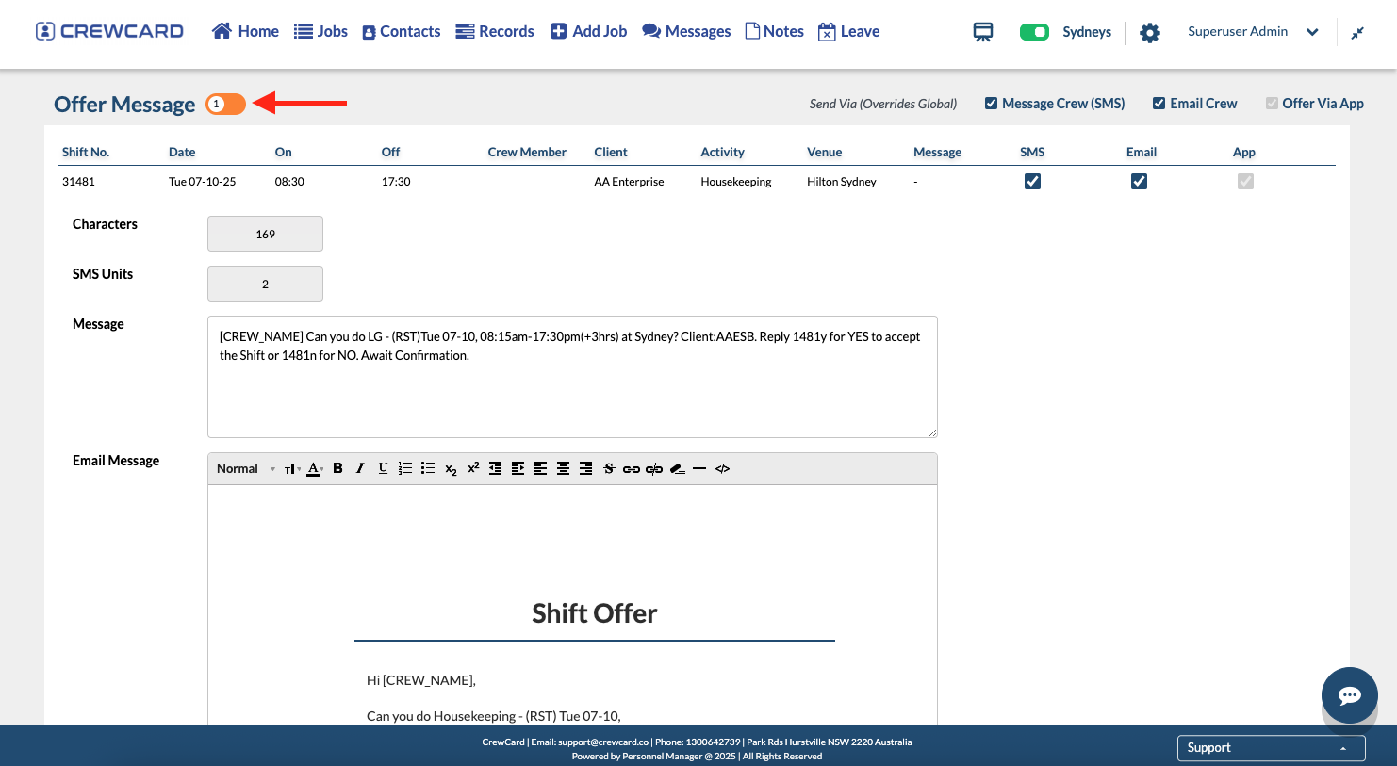Viewport: 1397px width, 766px height.
Task: Uncheck SMS checkbox for shift 31481
Action: (x=1032, y=182)
